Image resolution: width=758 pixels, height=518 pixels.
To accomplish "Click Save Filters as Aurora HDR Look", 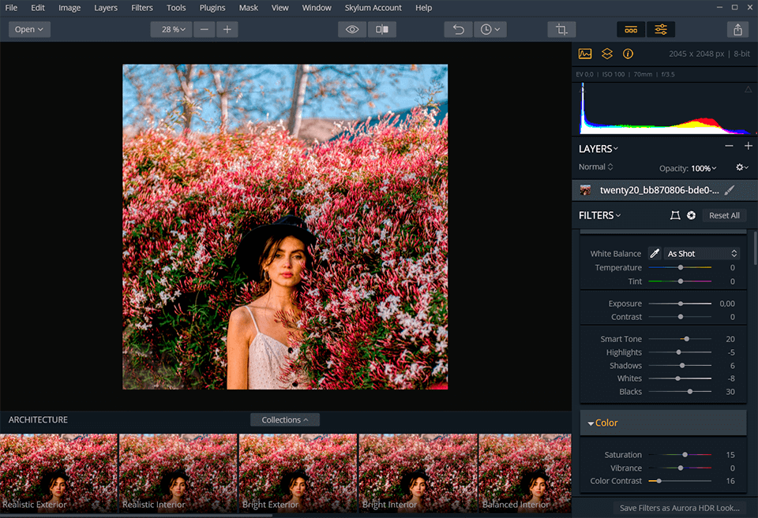I will pyautogui.click(x=679, y=508).
